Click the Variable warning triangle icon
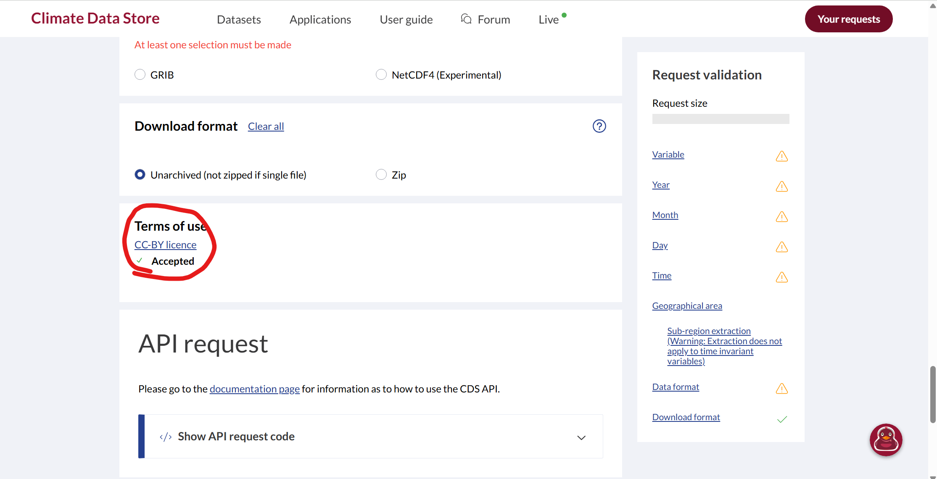This screenshot has height=479, width=937. click(x=781, y=156)
